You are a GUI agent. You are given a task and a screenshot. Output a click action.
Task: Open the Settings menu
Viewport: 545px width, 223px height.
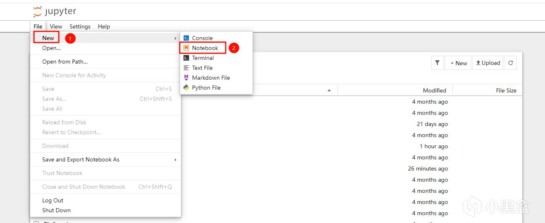pos(80,26)
